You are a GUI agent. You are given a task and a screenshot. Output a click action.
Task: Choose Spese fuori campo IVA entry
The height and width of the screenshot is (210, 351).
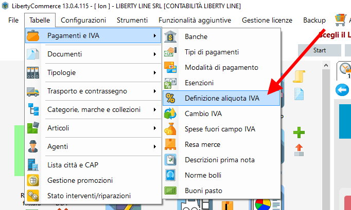pyautogui.click(x=221, y=129)
